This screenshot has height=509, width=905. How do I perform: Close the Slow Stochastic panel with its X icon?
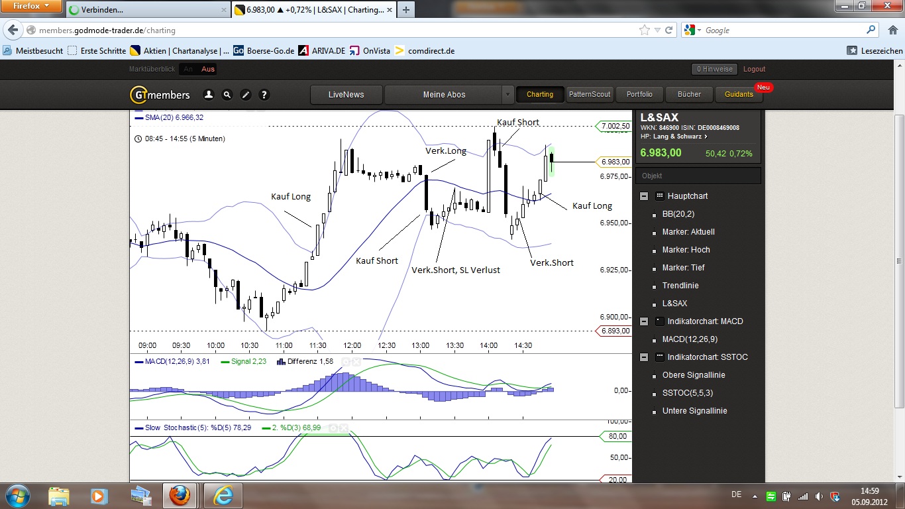[x=344, y=428]
